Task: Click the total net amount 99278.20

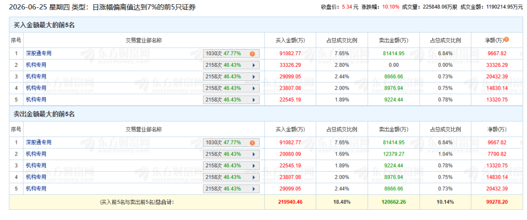Action: (x=497, y=202)
